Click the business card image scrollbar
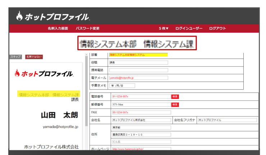 coord(86,100)
